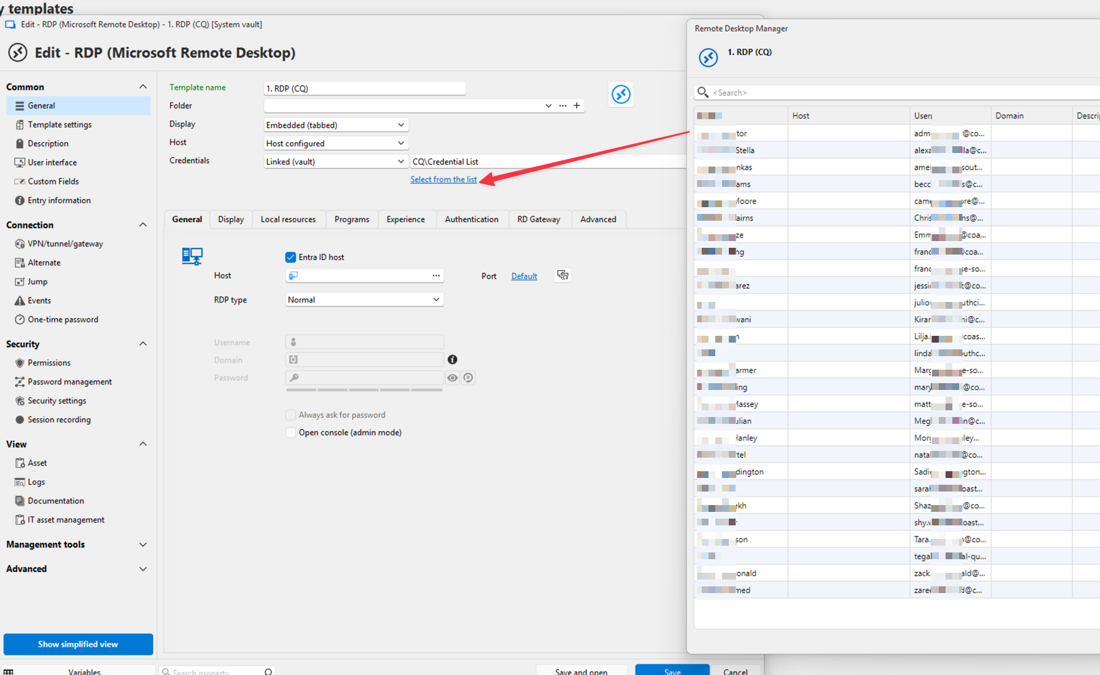Screen dimensions: 1100x675
Task: Open the Display mode dropdown
Action: point(336,125)
